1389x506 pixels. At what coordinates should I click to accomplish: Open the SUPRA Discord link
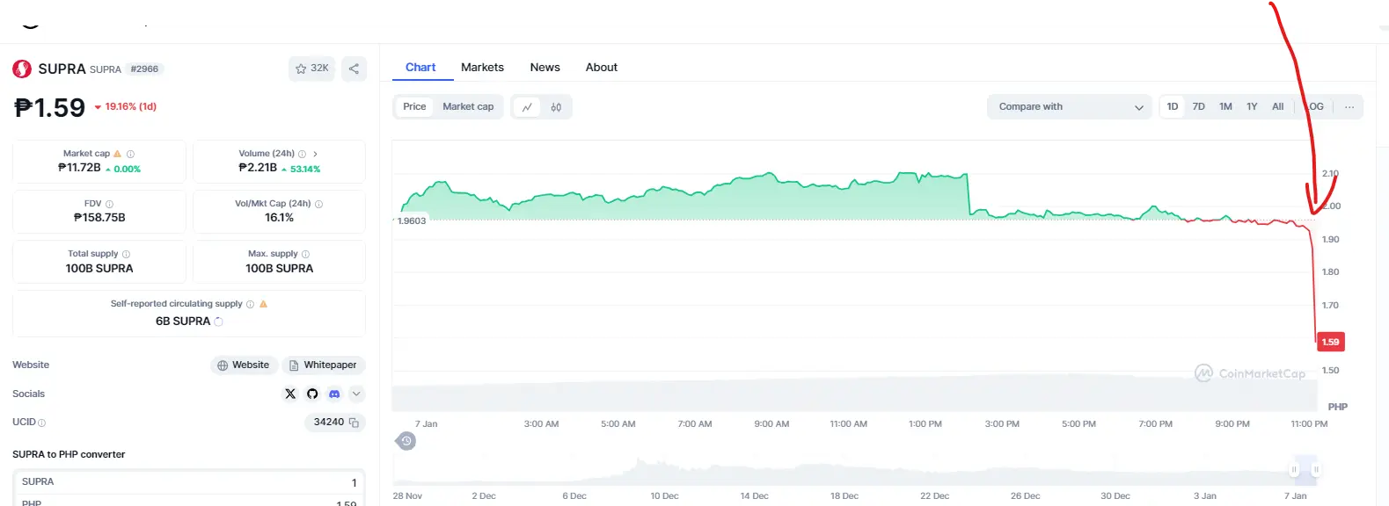tap(334, 394)
